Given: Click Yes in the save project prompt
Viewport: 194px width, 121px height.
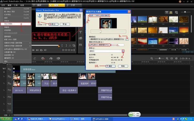Looking at the screenshot, I should pyautogui.click(x=53, y=24).
